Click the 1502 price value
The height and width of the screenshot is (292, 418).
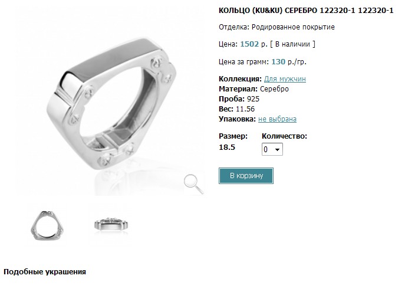point(249,44)
